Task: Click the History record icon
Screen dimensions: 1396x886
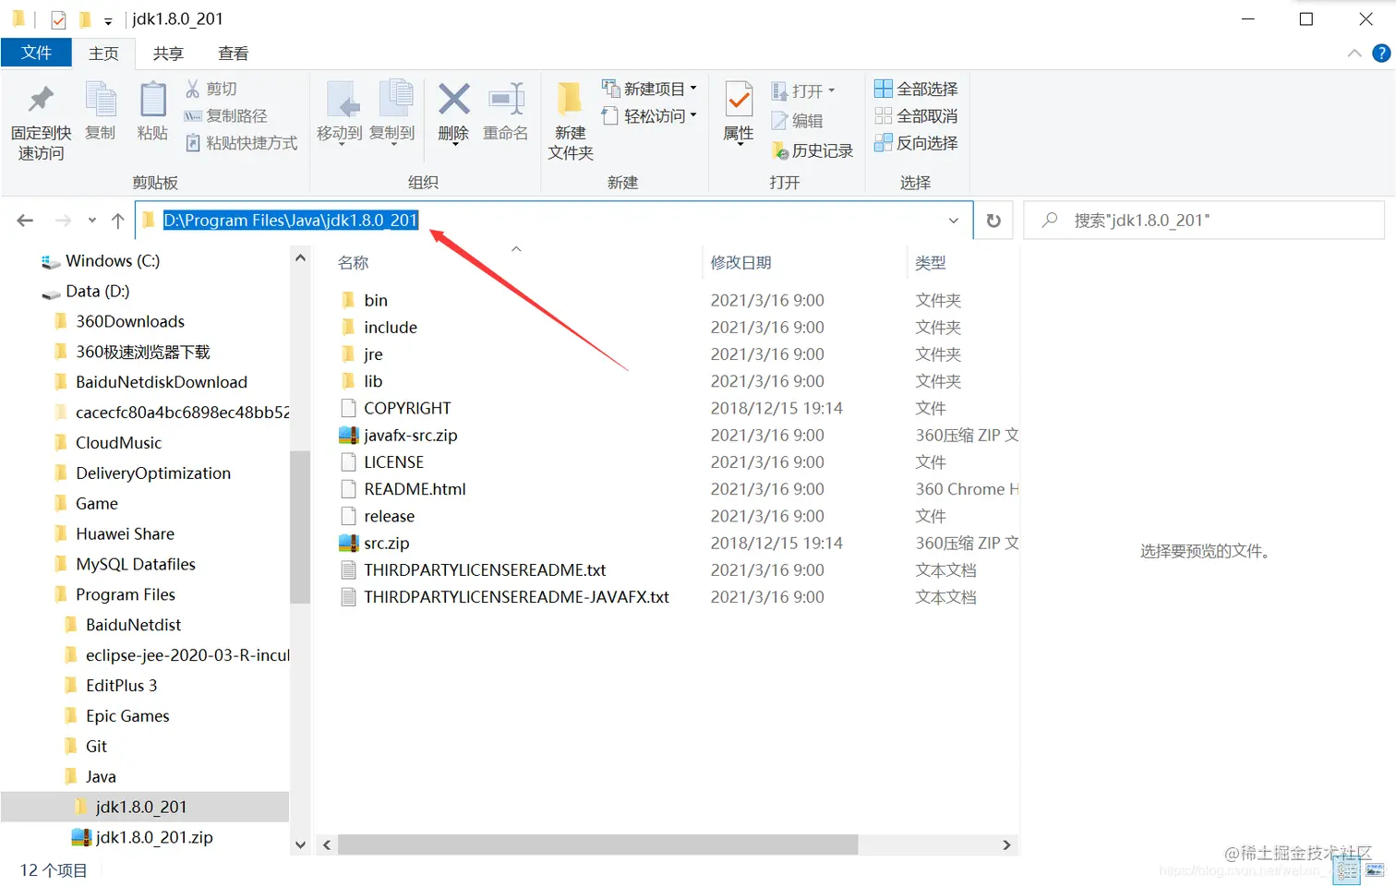Action: (x=779, y=150)
